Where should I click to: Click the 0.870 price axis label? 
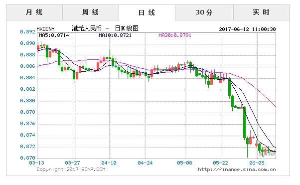(28, 158)
